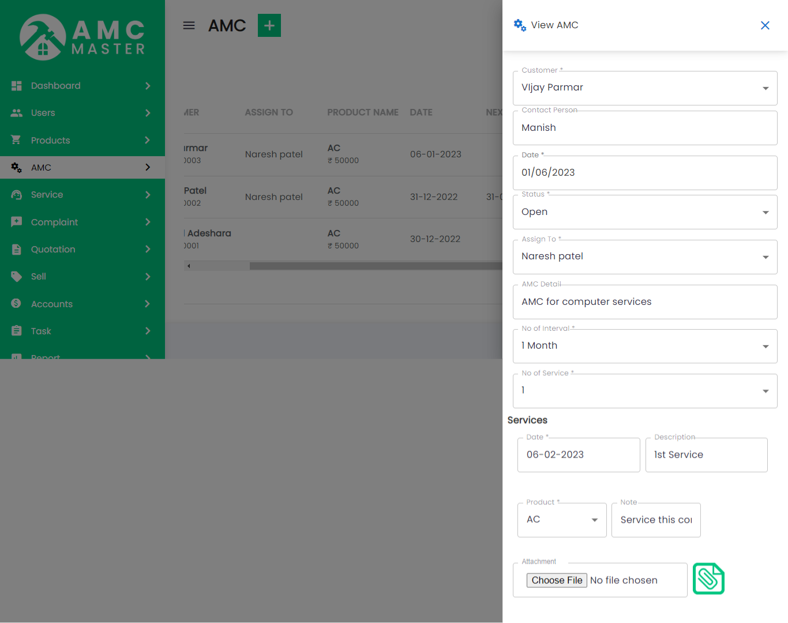788x623 pixels.
Task: Open the Status dropdown showing Open
Action: [644, 212]
